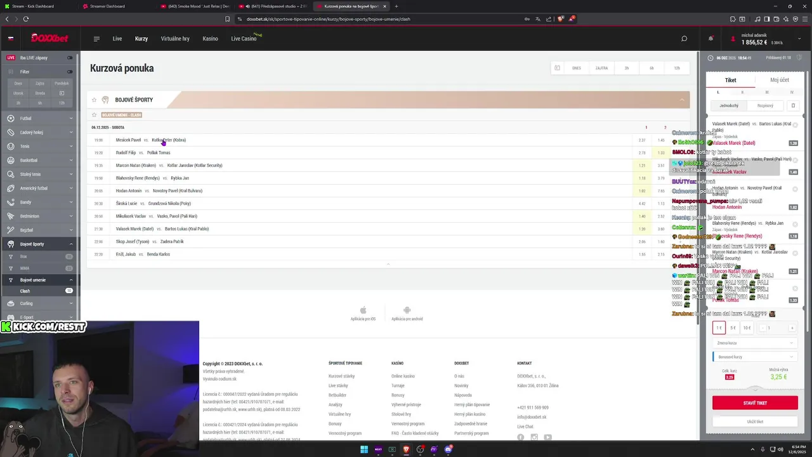Open the Zmena kurzu dropdown
812x457 pixels.
coord(755,343)
